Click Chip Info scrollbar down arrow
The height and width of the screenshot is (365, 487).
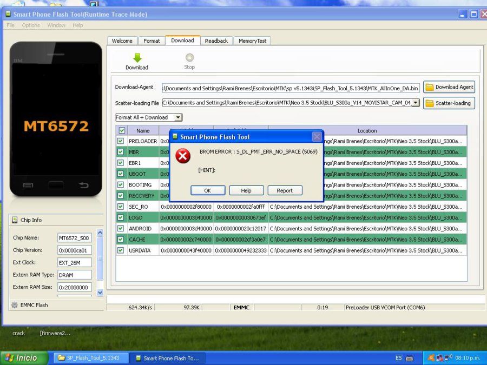pyautogui.click(x=100, y=292)
